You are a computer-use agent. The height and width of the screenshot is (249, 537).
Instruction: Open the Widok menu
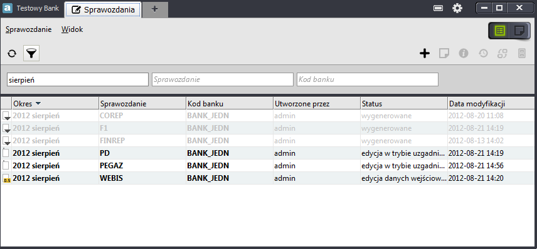(72, 29)
